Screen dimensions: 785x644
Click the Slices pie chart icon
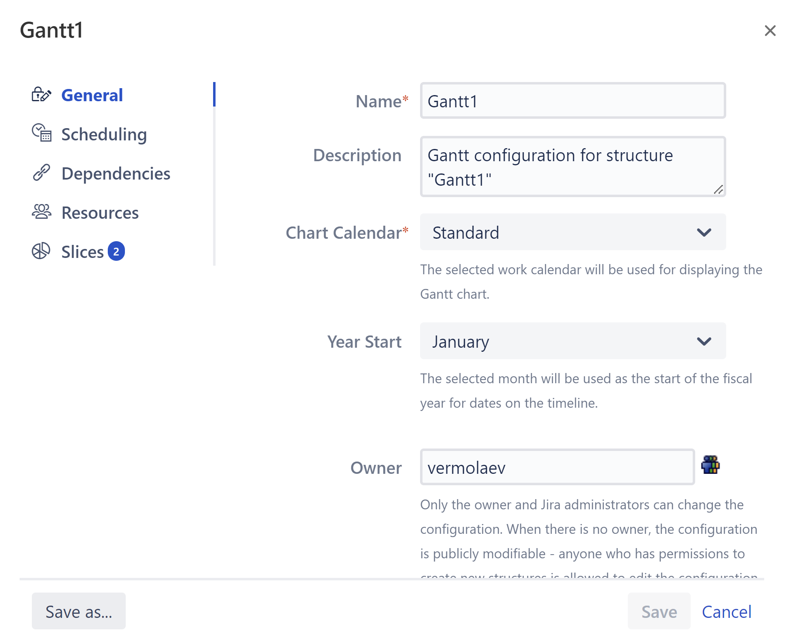[41, 251]
